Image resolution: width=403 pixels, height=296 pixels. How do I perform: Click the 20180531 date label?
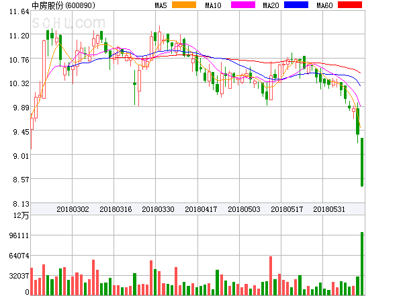click(x=329, y=209)
